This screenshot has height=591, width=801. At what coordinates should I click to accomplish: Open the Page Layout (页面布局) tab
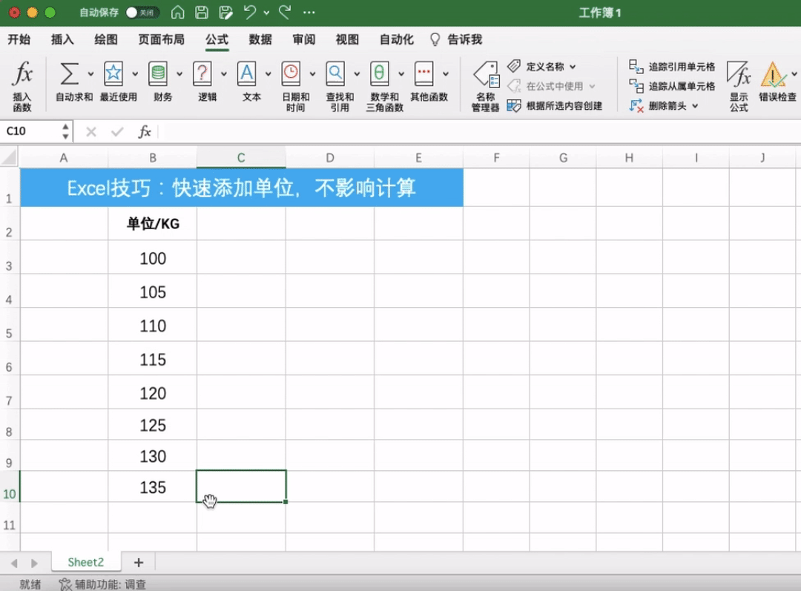point(161,39)
